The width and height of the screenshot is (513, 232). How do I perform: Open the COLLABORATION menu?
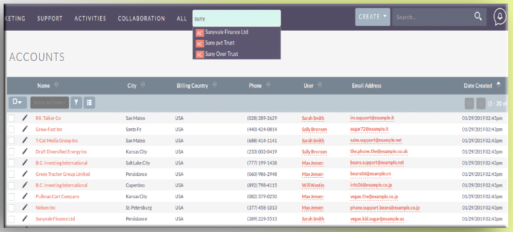point(141,19)
